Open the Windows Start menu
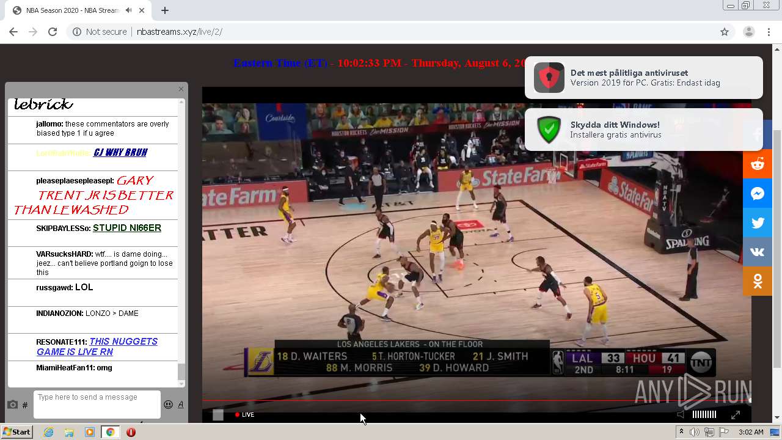Screen dimensions: 782x440 click(16, 432)
